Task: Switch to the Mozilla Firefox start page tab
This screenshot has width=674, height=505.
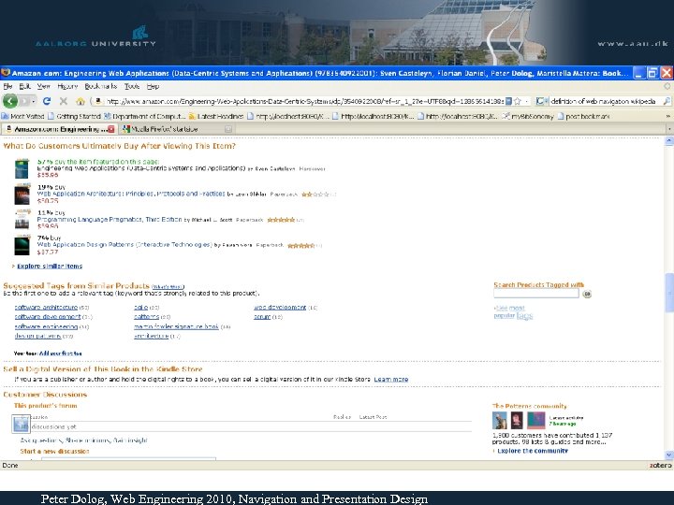Action: click(x=178, y=129)
